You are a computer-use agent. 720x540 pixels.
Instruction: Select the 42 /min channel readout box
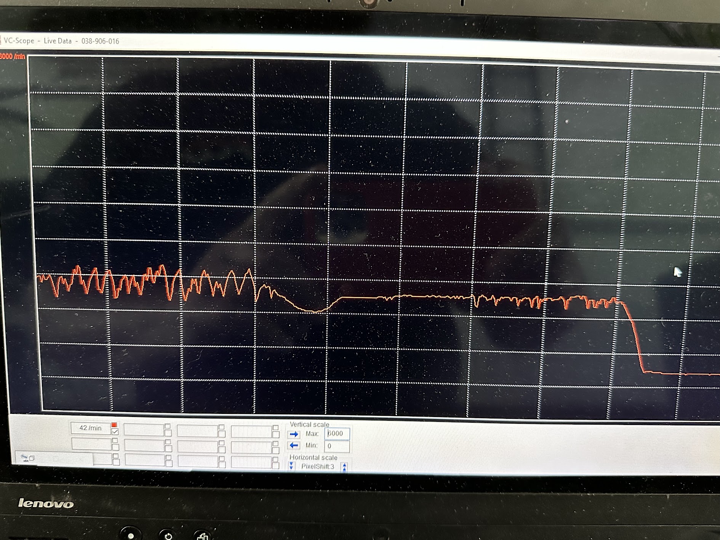coord(90,428)
